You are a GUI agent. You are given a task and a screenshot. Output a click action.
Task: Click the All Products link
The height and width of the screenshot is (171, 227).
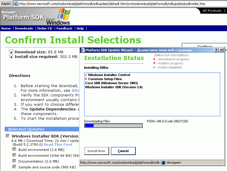coord(212,11)
